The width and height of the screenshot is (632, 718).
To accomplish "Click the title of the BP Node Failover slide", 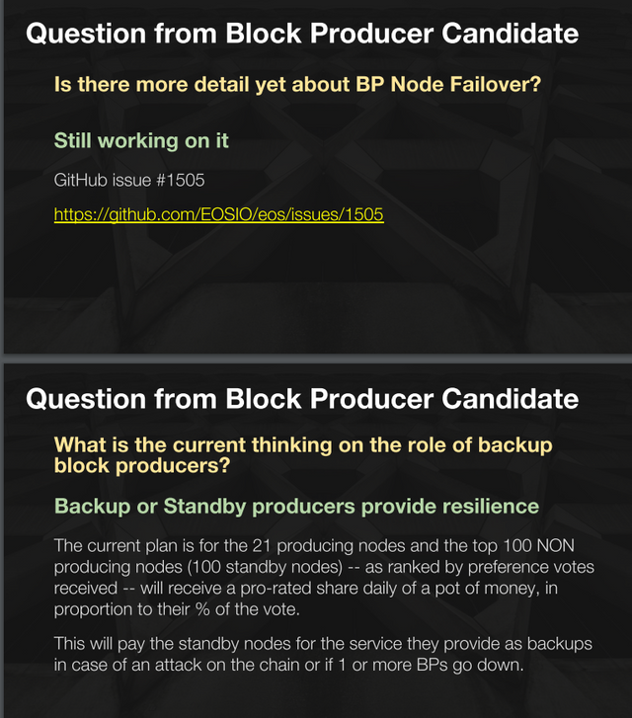I will (301, 34).
